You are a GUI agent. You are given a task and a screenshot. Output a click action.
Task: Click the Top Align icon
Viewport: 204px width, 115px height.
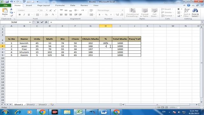tap(61, 10)
